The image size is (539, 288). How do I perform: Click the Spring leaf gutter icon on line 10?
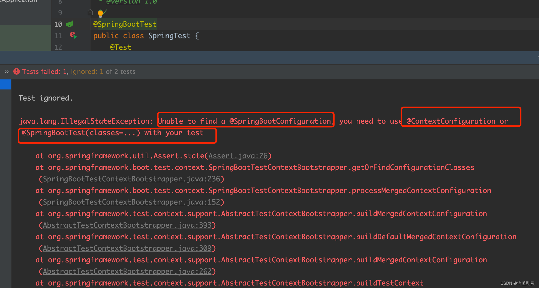pyautogui.click(x=69, y=24)
